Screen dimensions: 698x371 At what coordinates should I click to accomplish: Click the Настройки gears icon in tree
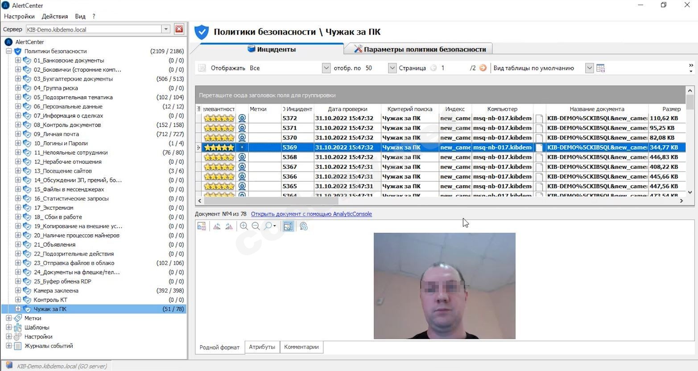(18, 337)
